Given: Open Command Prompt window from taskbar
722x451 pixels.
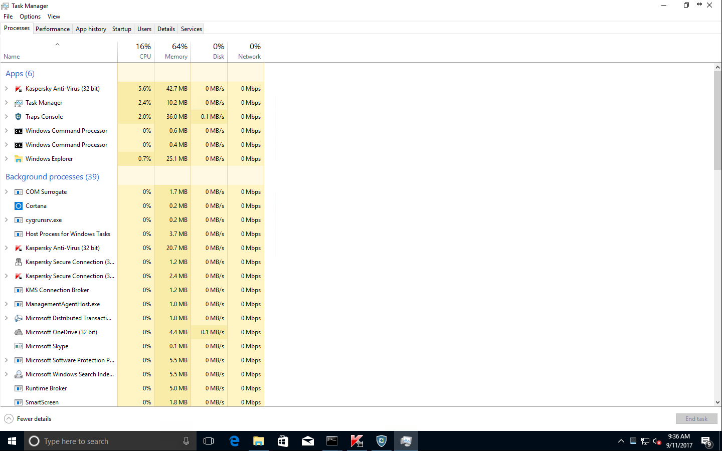Looking at the screenshot, I should tap(332, 441).
